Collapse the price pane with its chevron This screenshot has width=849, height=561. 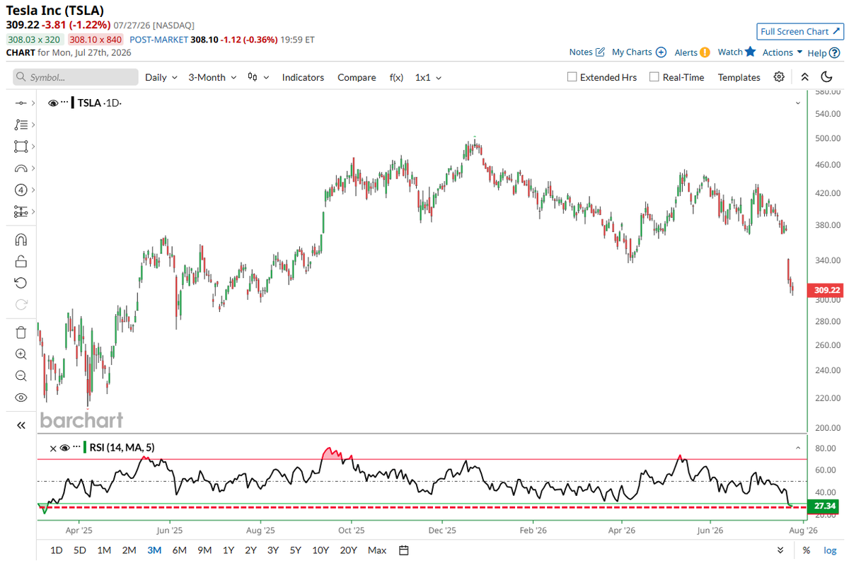click(x=798, y=103)
